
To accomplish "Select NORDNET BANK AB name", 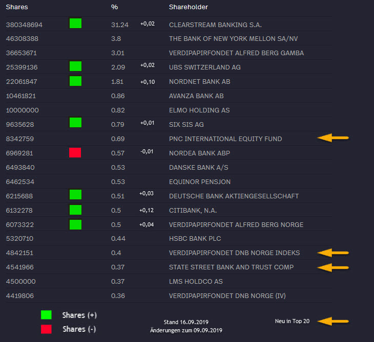I will point(199,82).
